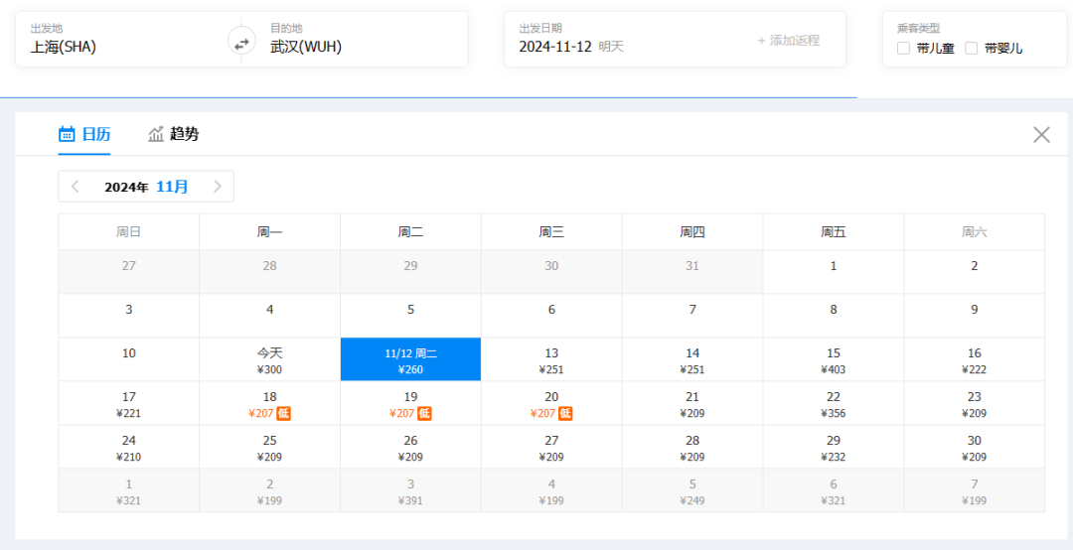
Task: Choose December 2 priced ¥199
Action: point(269,490)
